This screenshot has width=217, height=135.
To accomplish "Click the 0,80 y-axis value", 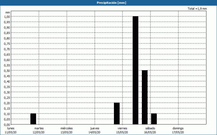I will (x=7, y=38).
